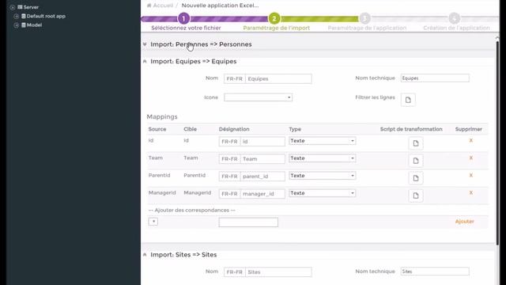This screenshot has height=285, width=506.
Task: Expand the Model tree node
Action: coord(16,25)
